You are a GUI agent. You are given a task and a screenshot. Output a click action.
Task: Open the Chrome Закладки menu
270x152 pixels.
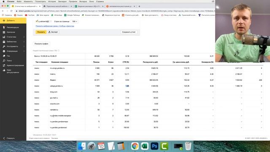[x=62, y=1]
